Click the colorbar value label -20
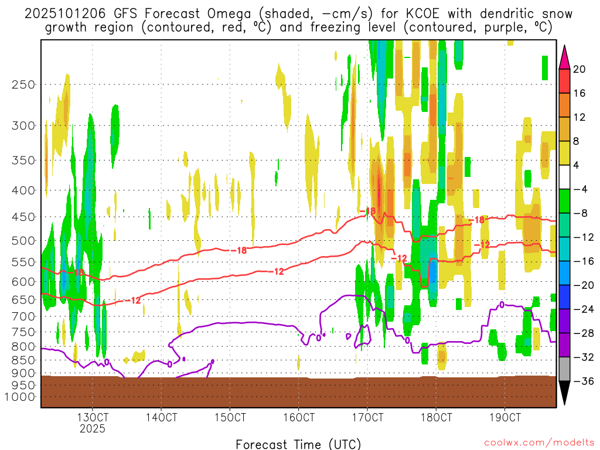 [584, 285]
